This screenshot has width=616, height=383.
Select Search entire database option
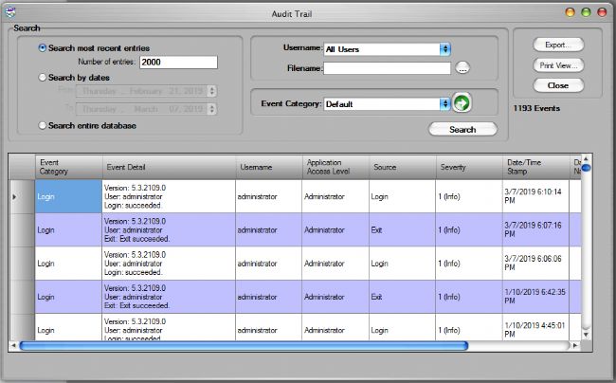[43, 126]
